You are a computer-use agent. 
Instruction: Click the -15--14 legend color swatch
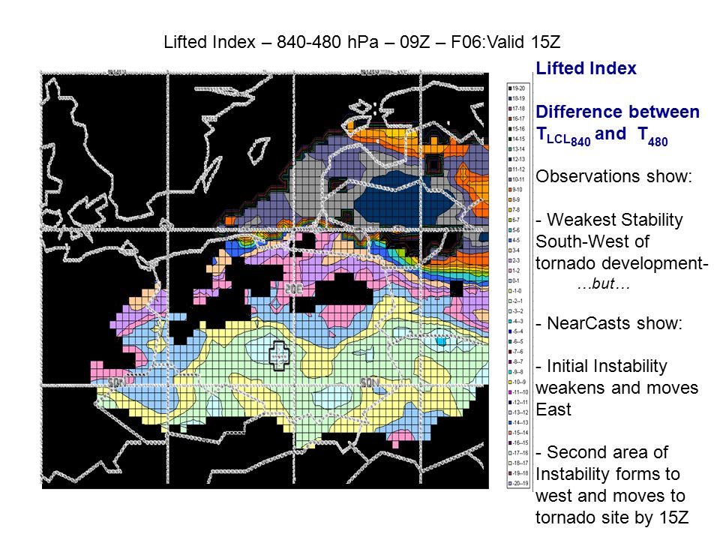point(510,433)
